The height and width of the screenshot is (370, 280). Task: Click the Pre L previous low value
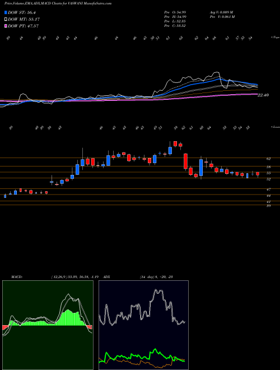(175, 21)
